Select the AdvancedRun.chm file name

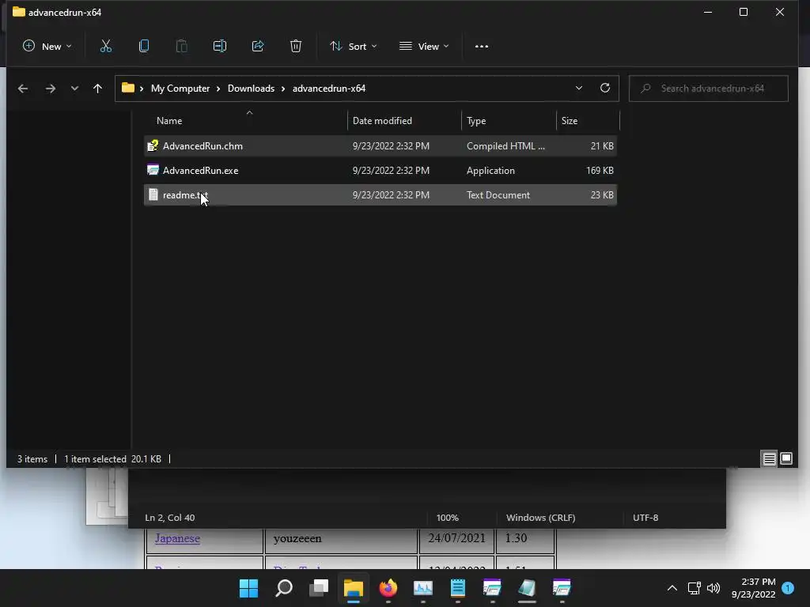[x=202, y=146]
